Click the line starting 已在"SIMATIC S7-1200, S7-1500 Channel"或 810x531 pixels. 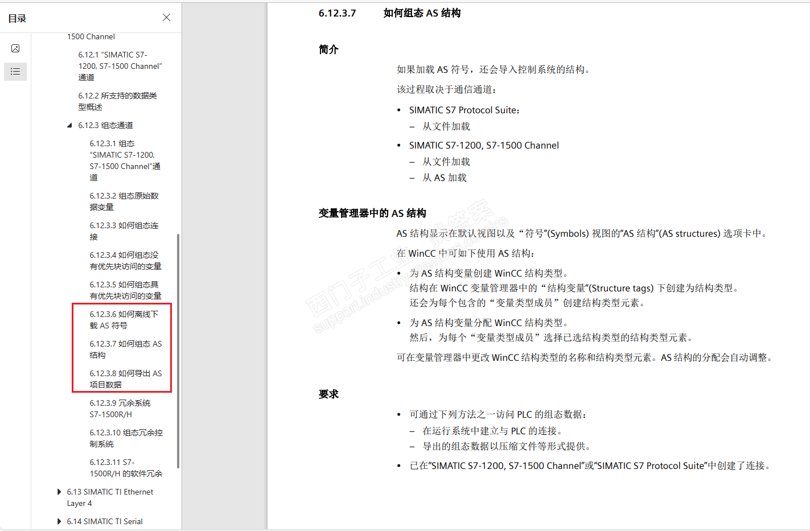tap(591, 466)
